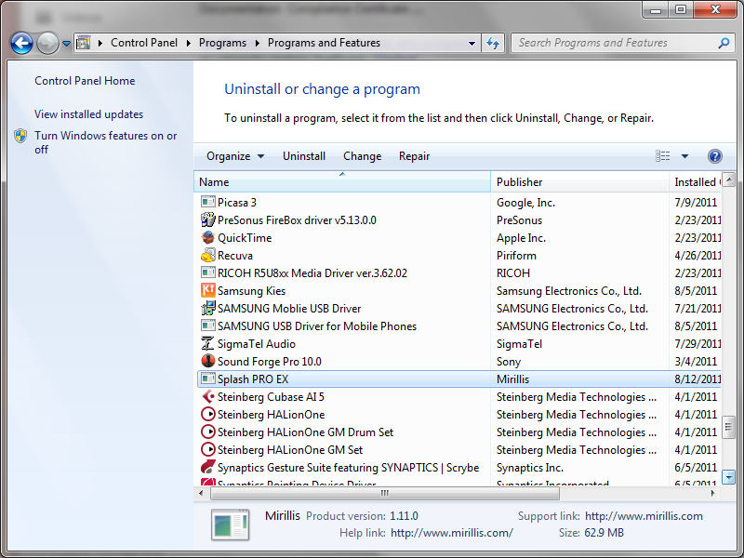Screen dimensions: 744x558
Task: Click Change in the toolbar
Action: (363, 156)
